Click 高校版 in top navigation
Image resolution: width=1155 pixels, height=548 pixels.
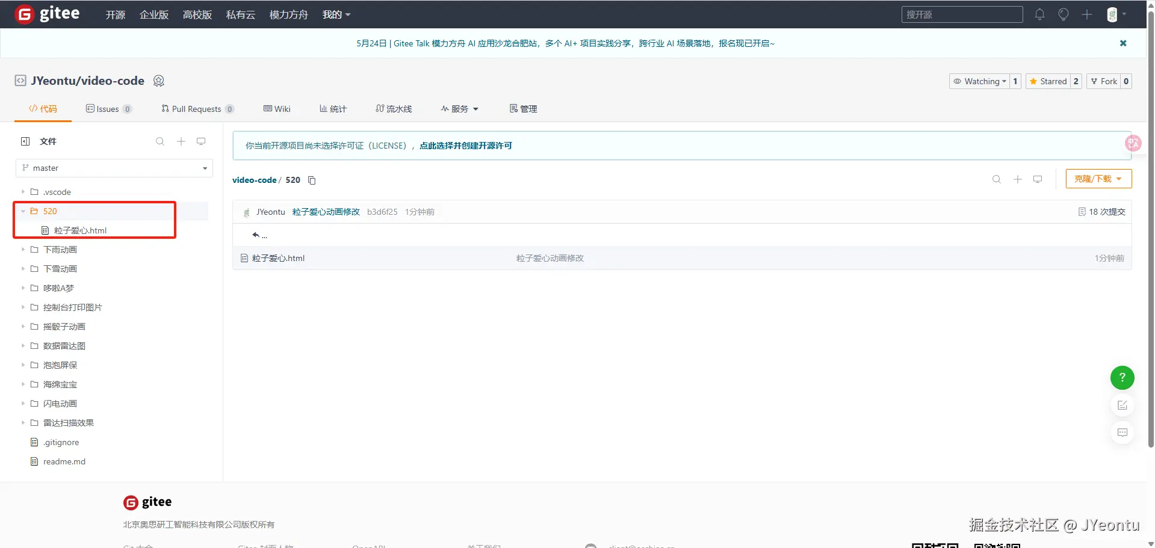click(197, 14)
